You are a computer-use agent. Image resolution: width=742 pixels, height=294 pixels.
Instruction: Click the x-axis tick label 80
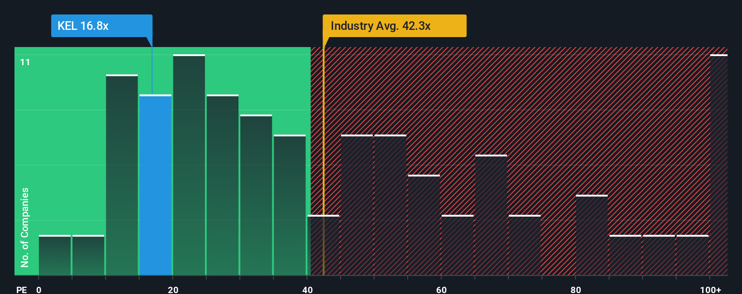click(x=576, y=289)
